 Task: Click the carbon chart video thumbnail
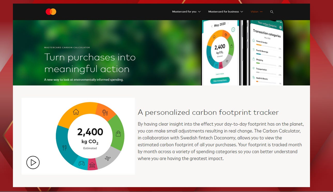tap(78, 136)
